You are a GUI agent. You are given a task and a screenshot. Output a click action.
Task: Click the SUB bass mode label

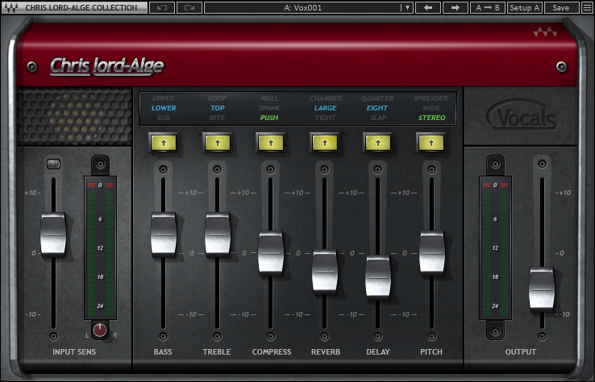pos(164,118)
